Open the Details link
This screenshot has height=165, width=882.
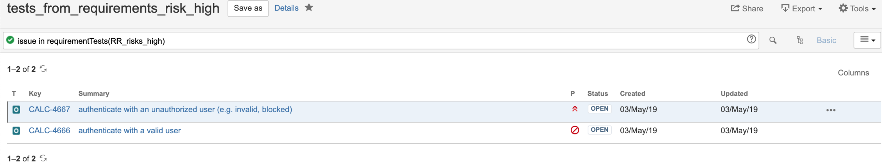click(x=286, y=8)
